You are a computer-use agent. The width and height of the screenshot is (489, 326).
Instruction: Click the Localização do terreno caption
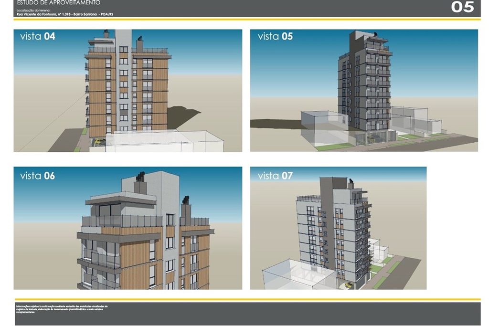click(x=33, y=10)
